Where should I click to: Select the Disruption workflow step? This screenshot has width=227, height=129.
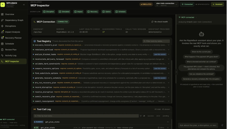click(49, 12)
